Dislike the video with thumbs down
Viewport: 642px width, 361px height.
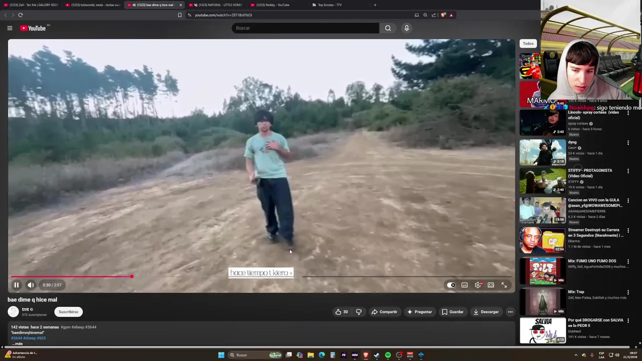point(359,312)
